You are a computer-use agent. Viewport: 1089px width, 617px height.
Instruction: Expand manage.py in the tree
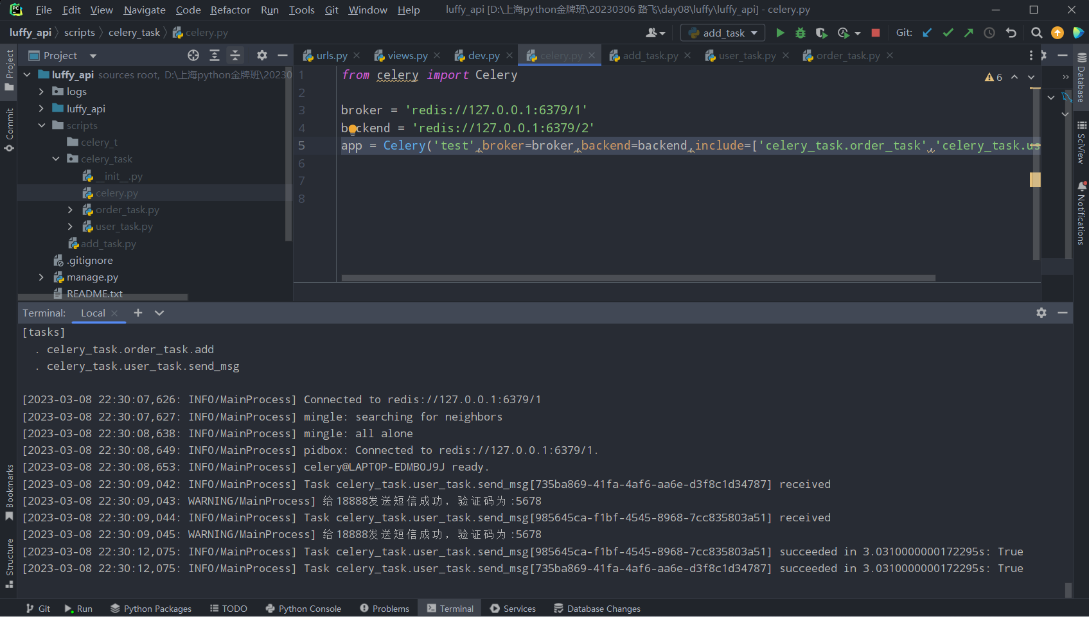coord(41,277)
